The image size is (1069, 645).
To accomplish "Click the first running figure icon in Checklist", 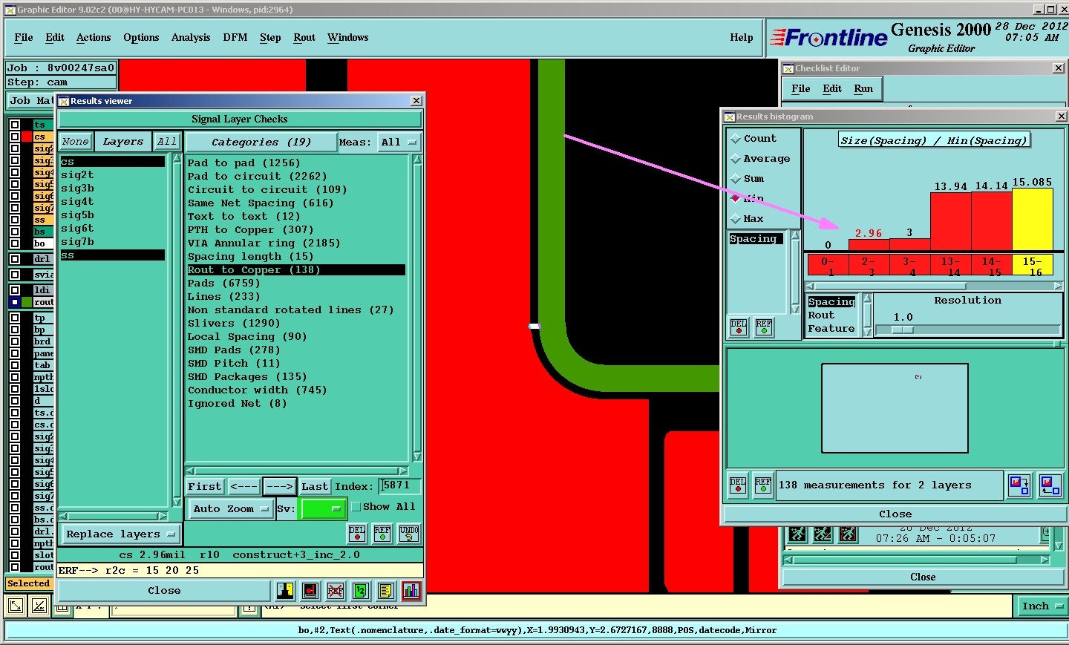I will click(x=797, y=534).
